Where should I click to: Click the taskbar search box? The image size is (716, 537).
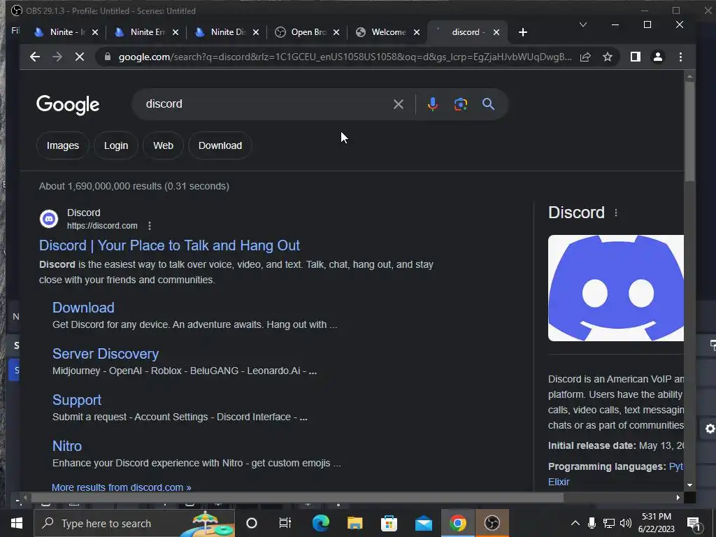[134, 523]
